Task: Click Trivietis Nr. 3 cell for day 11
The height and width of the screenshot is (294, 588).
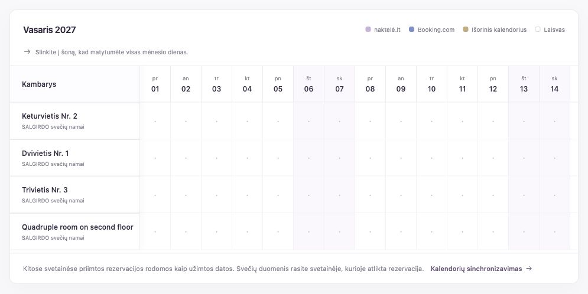Action: pyautogui.click(x=463, y=195)
